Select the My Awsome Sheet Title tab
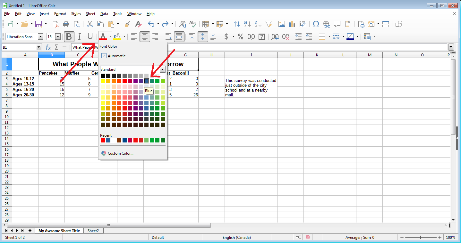Screen dimensions: 461x243 [59, 231]
